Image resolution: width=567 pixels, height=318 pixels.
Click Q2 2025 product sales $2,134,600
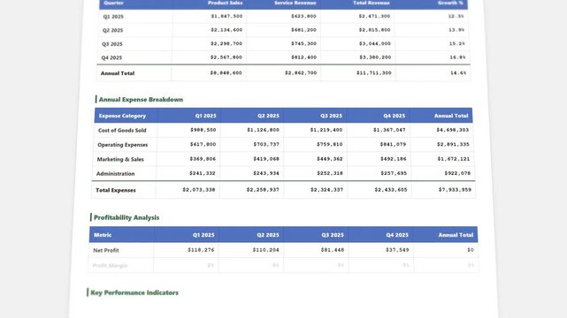(226, 30)
